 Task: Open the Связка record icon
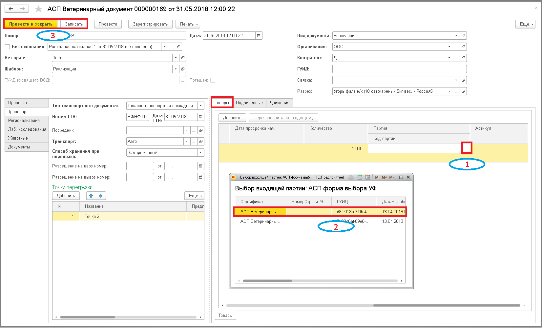tap(463, 80)
